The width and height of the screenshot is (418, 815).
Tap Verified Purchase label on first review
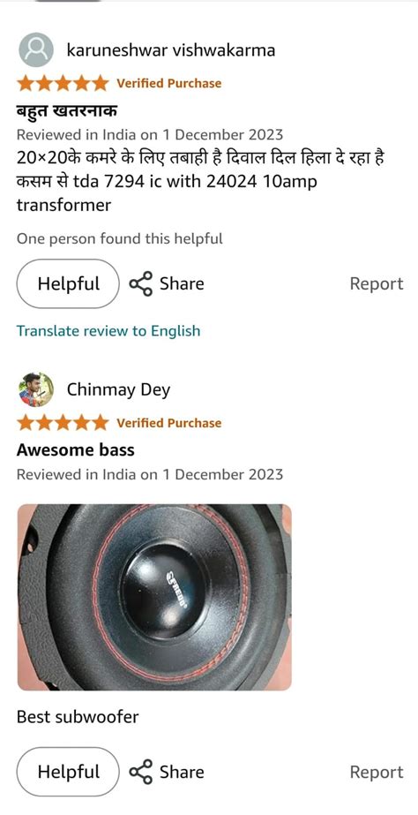click(x=168, y=83)
